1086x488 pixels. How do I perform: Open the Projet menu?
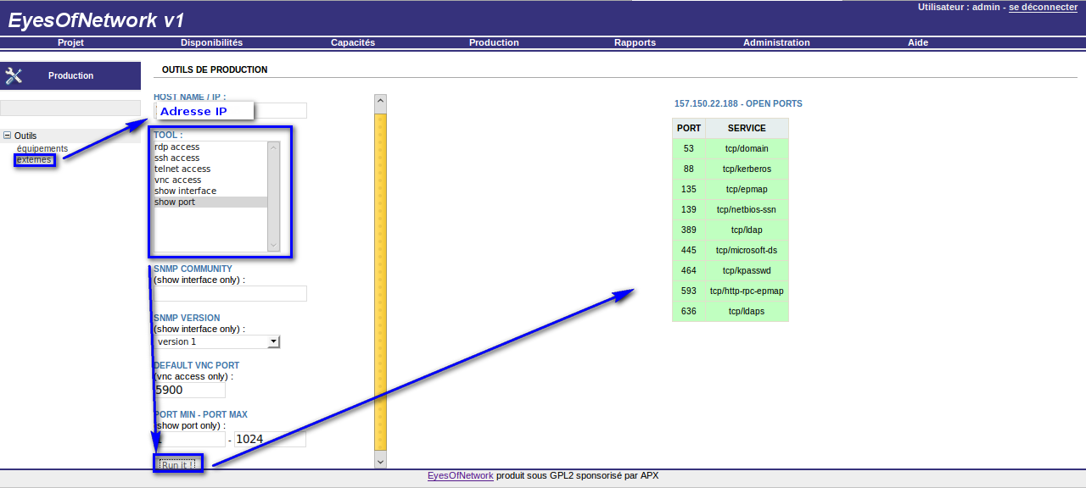[x=70, y=42]
